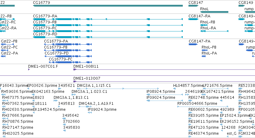Select EST EP03626.3prime
The image size is (255, 138).
(42, 86)
